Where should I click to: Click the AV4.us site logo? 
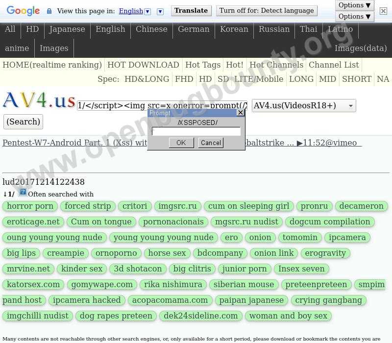click(39, 100)
